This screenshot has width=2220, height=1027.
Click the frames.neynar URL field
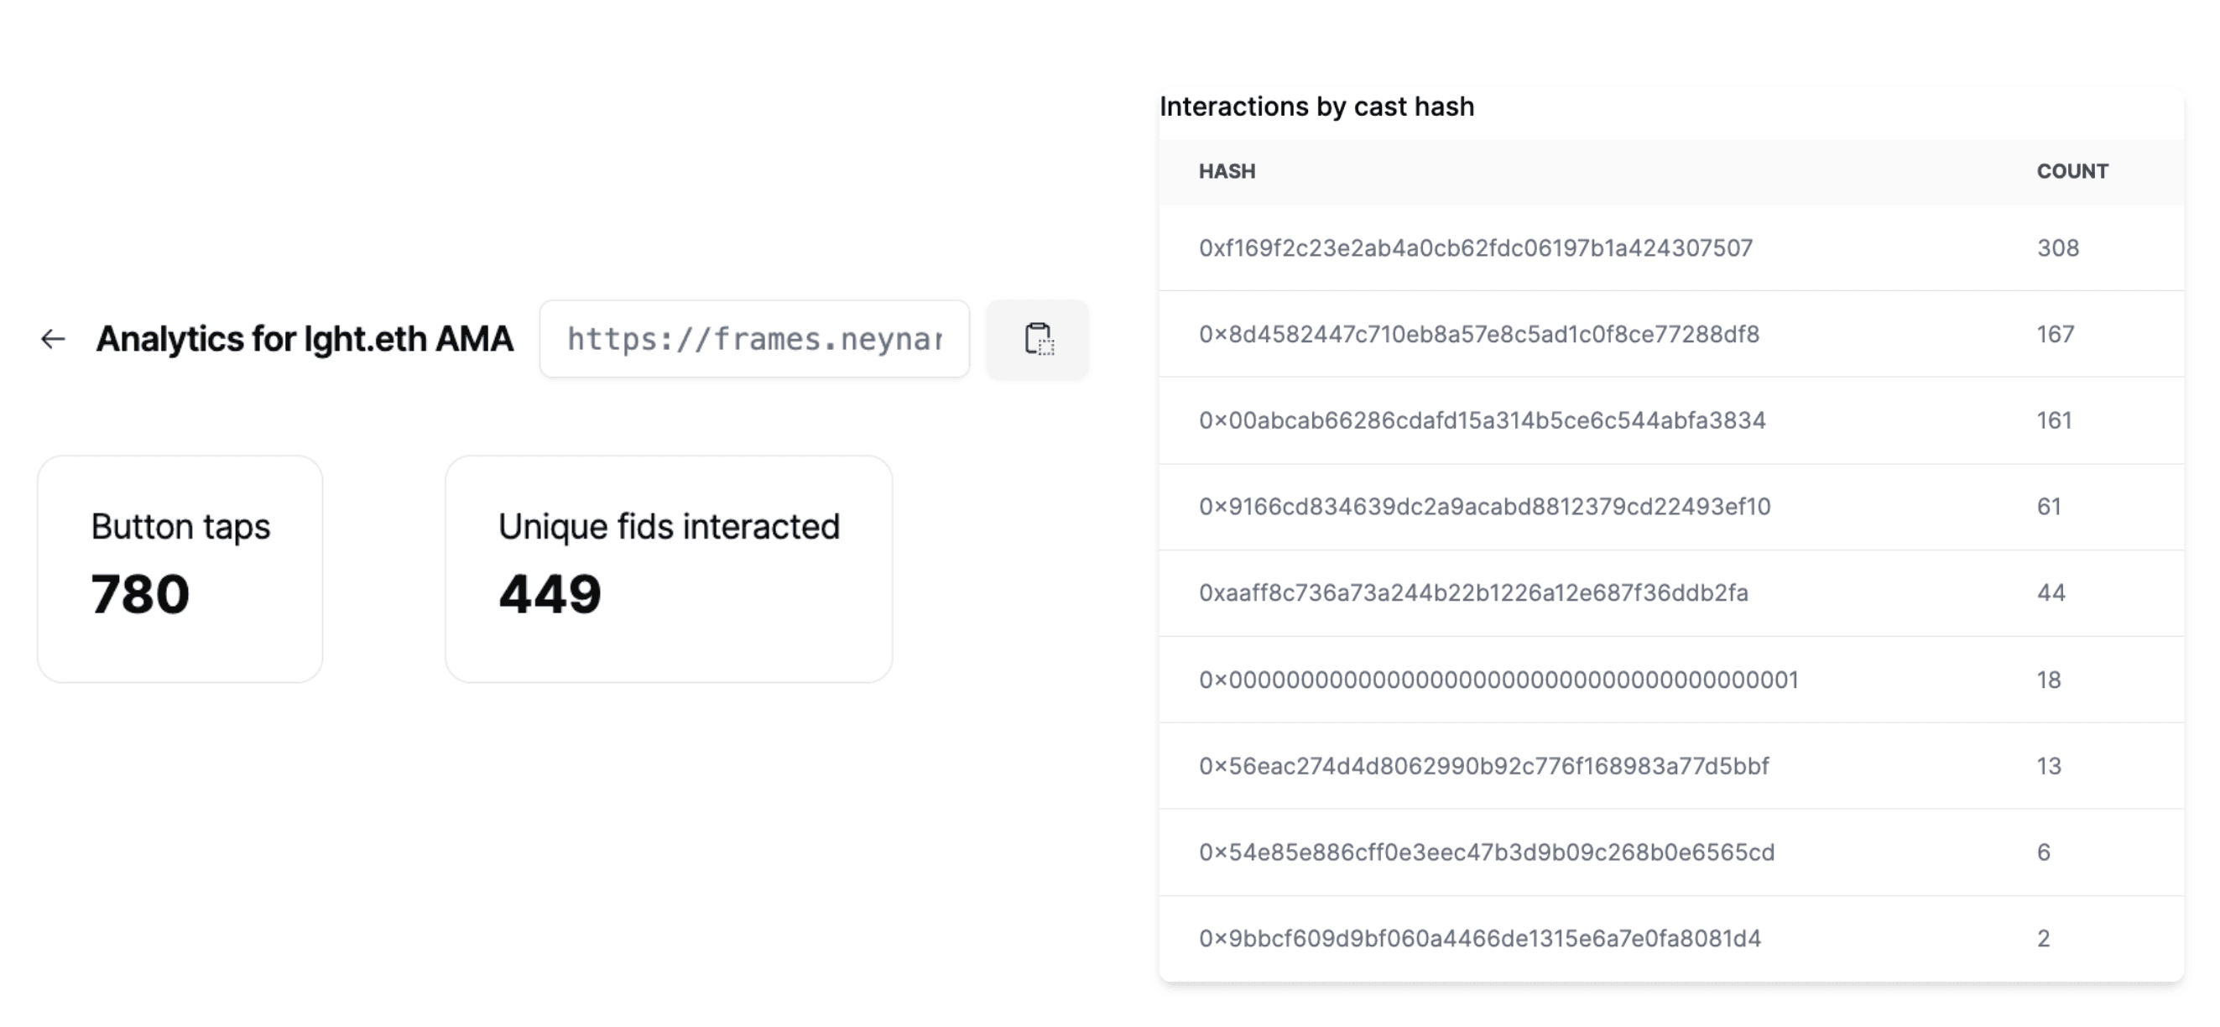(x=754, y=339)
